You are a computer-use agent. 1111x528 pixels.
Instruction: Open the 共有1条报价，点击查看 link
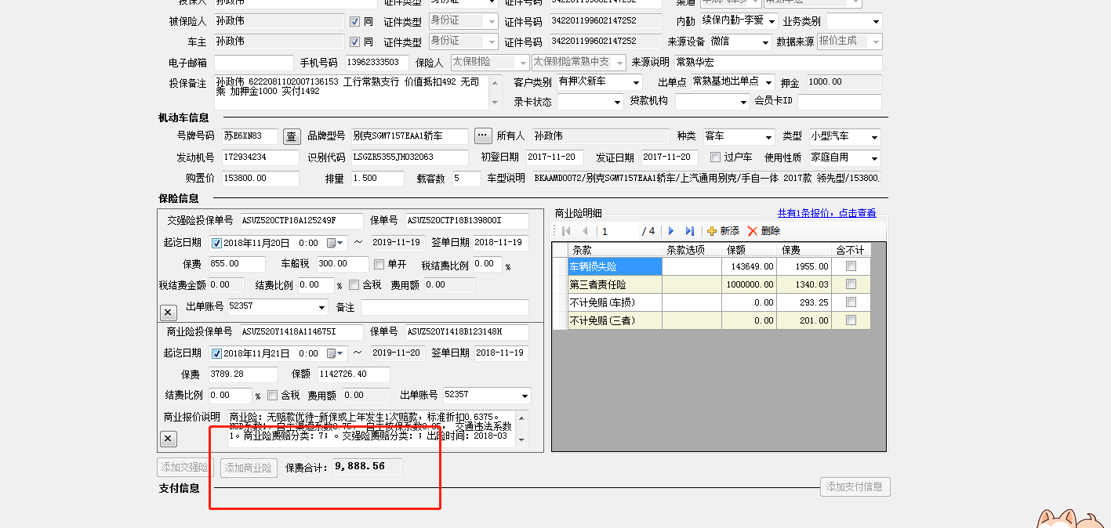click(826, 213)
